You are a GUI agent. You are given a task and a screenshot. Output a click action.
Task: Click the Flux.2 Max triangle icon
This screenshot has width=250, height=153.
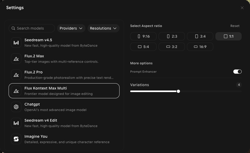pyautogui.click(x=16, y=59)
